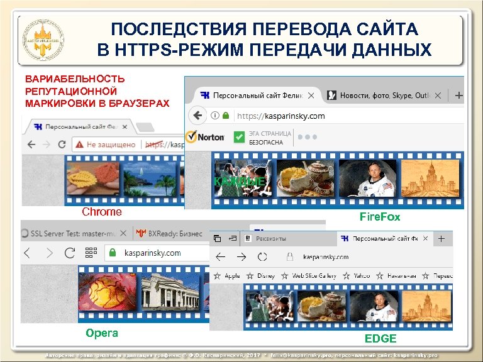Click the Opera address field kasparinsky.com

point(157,253)
